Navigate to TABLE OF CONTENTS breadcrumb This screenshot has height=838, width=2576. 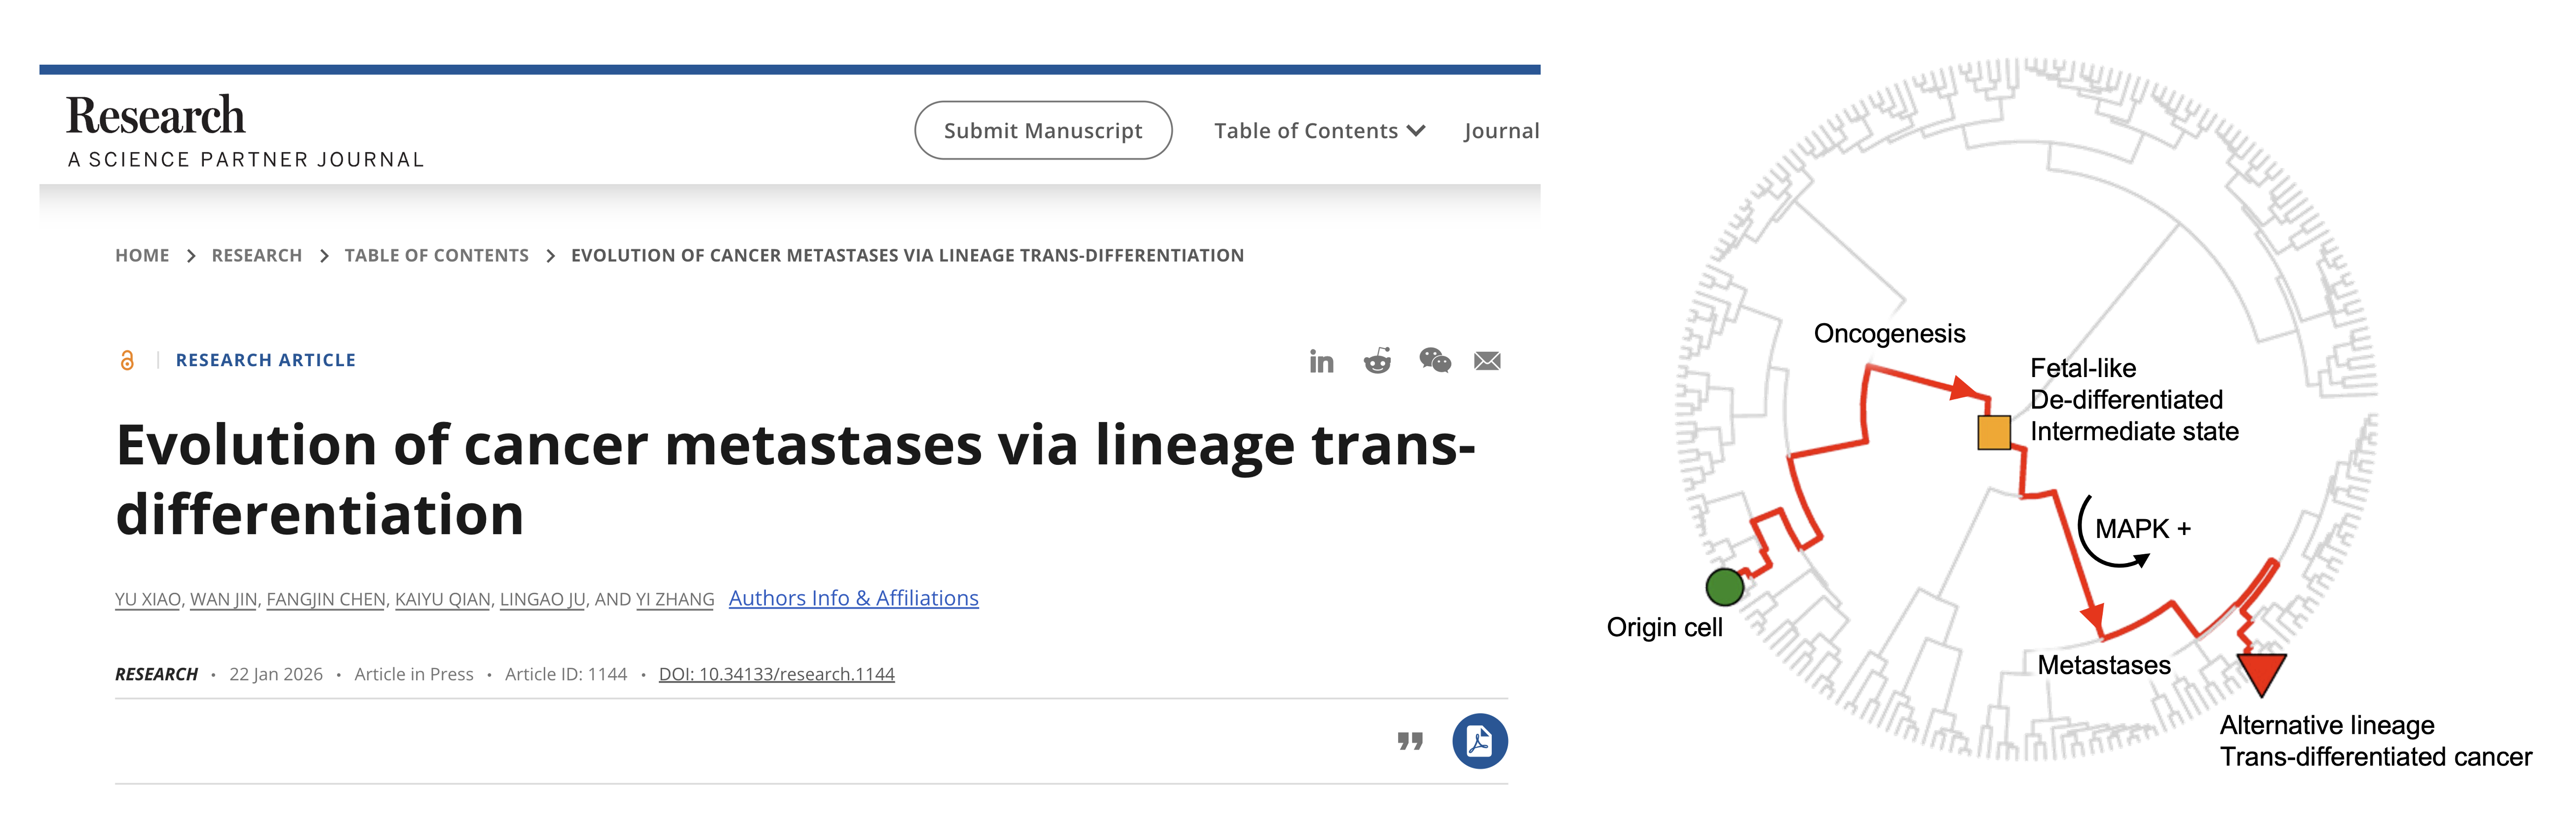[x=436, y=256]
